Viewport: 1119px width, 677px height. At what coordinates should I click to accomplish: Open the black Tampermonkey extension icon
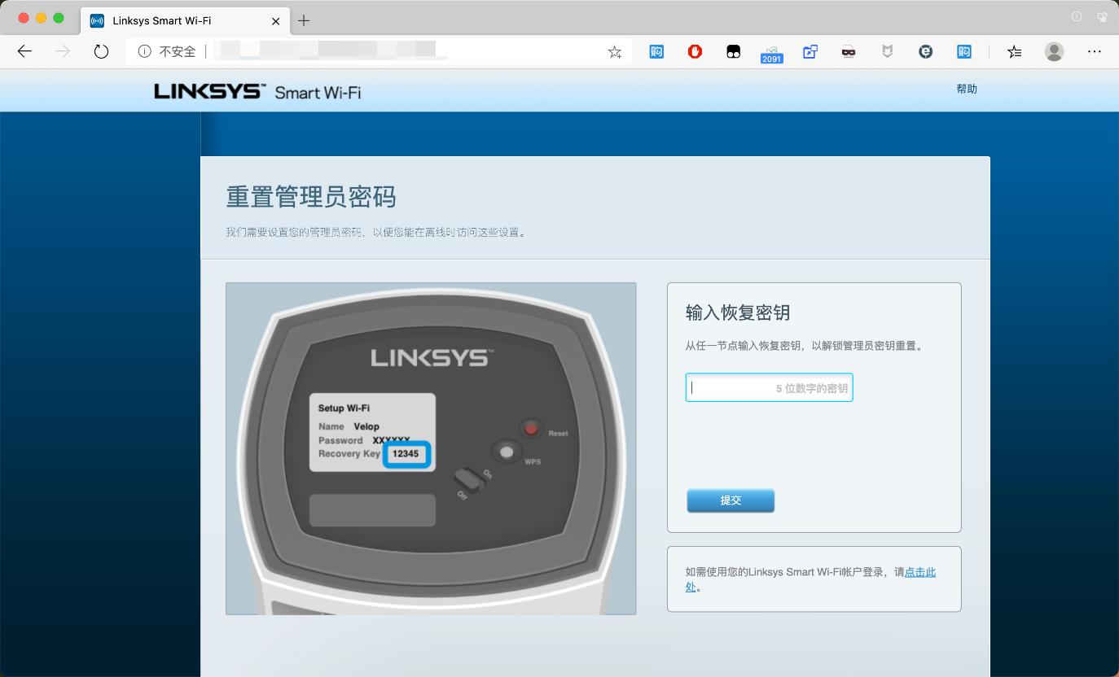tap(733, 51)
